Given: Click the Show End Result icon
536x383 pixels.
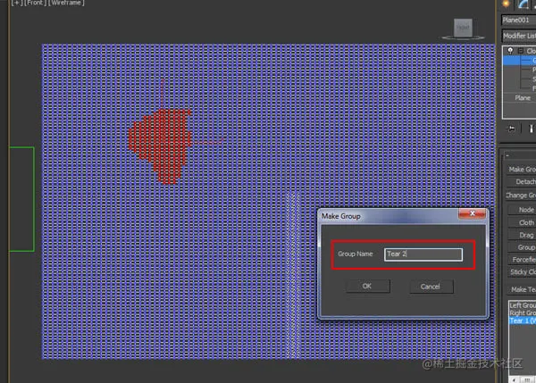Looking at the screenshot, I should click(x=531, y=129).
